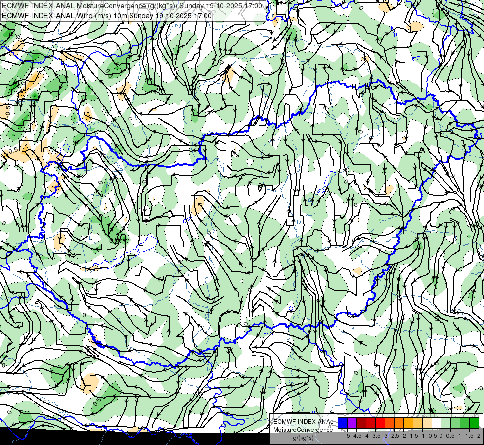Select the medium green swatch (1 to 1.5)

tap(465, 423)
